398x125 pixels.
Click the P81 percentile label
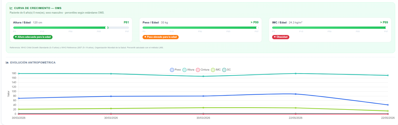(126, 22)
